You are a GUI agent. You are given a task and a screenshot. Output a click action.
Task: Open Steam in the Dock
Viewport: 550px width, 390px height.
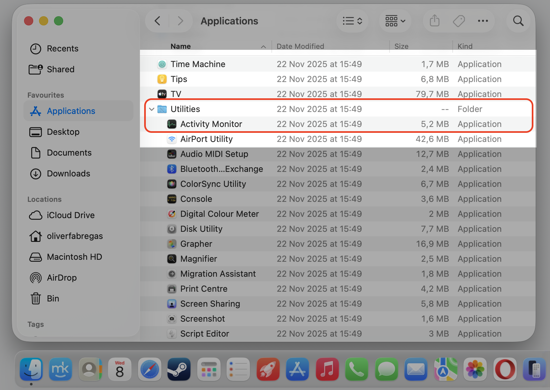coord(179,369)
